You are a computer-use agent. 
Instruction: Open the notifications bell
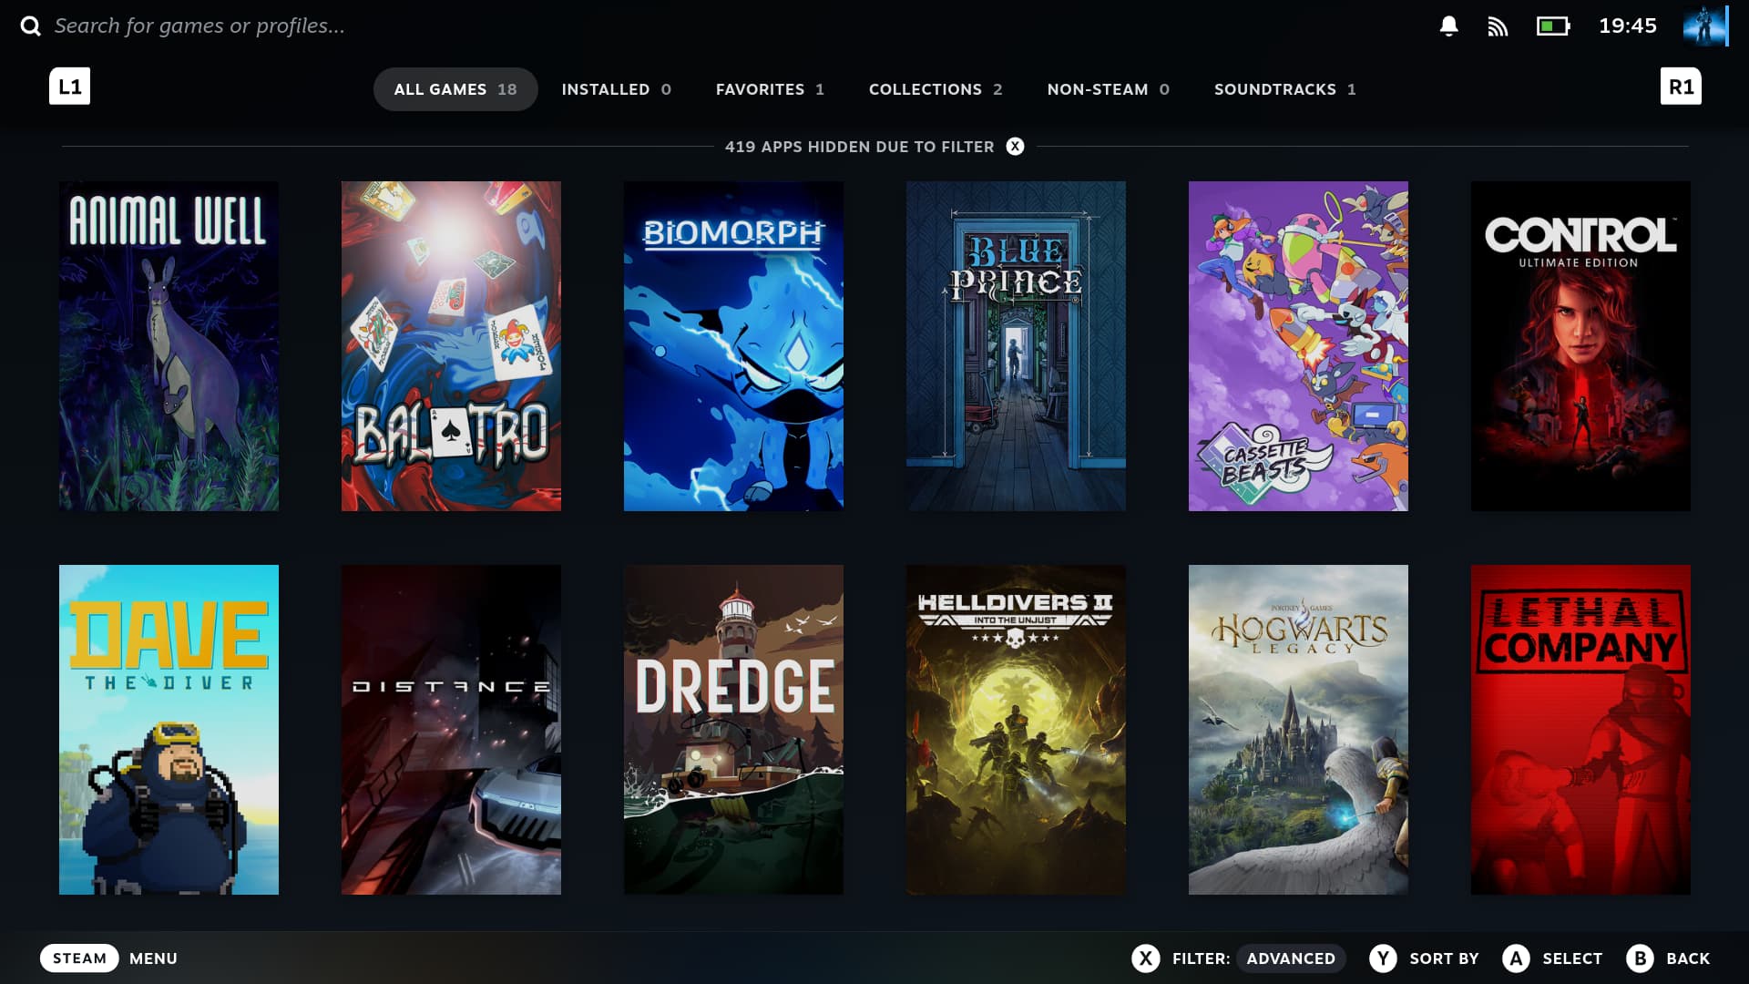click(x=1448, y=26)
